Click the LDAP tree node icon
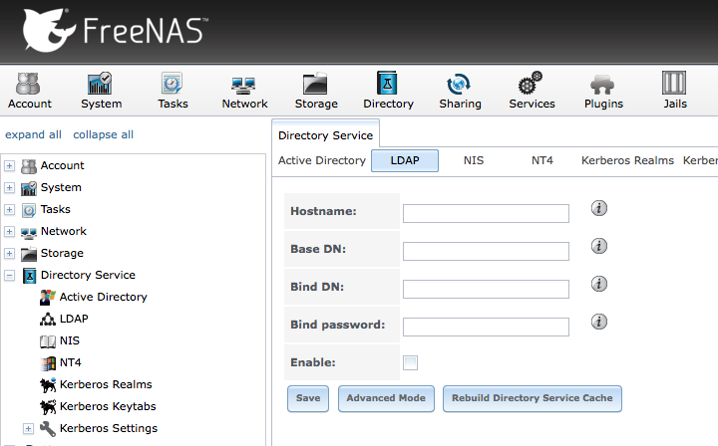The image size is (718, 446). [x=48, y=319]
